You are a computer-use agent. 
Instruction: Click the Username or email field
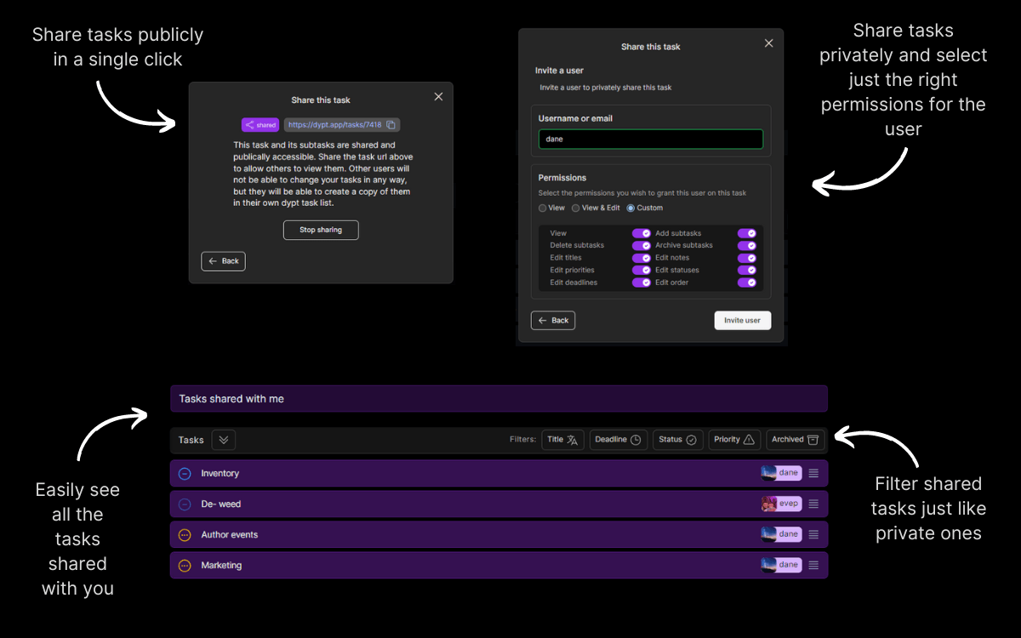pyautogui.click(x=651, y=140)
